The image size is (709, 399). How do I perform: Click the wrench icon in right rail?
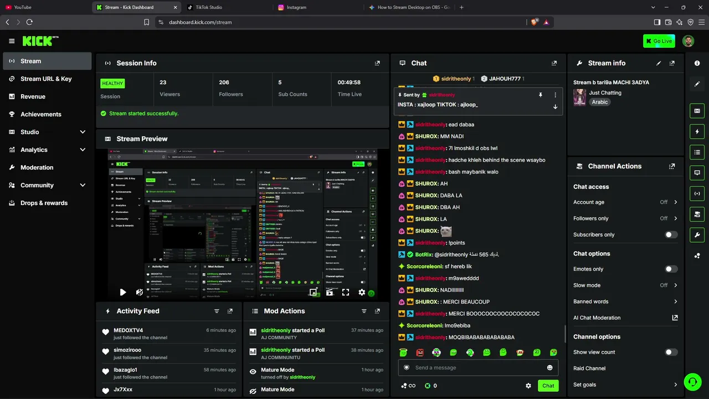tap(697, 234)
